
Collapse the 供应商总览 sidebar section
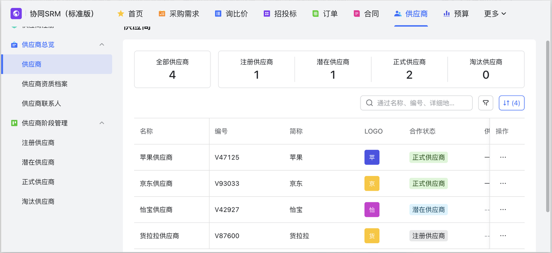(x=102, y=45)
